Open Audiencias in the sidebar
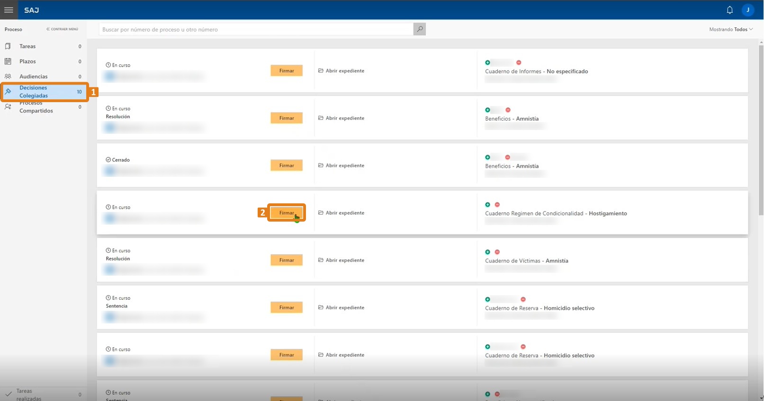This screenshot has height=401, width=764. (x=43, y=76)
